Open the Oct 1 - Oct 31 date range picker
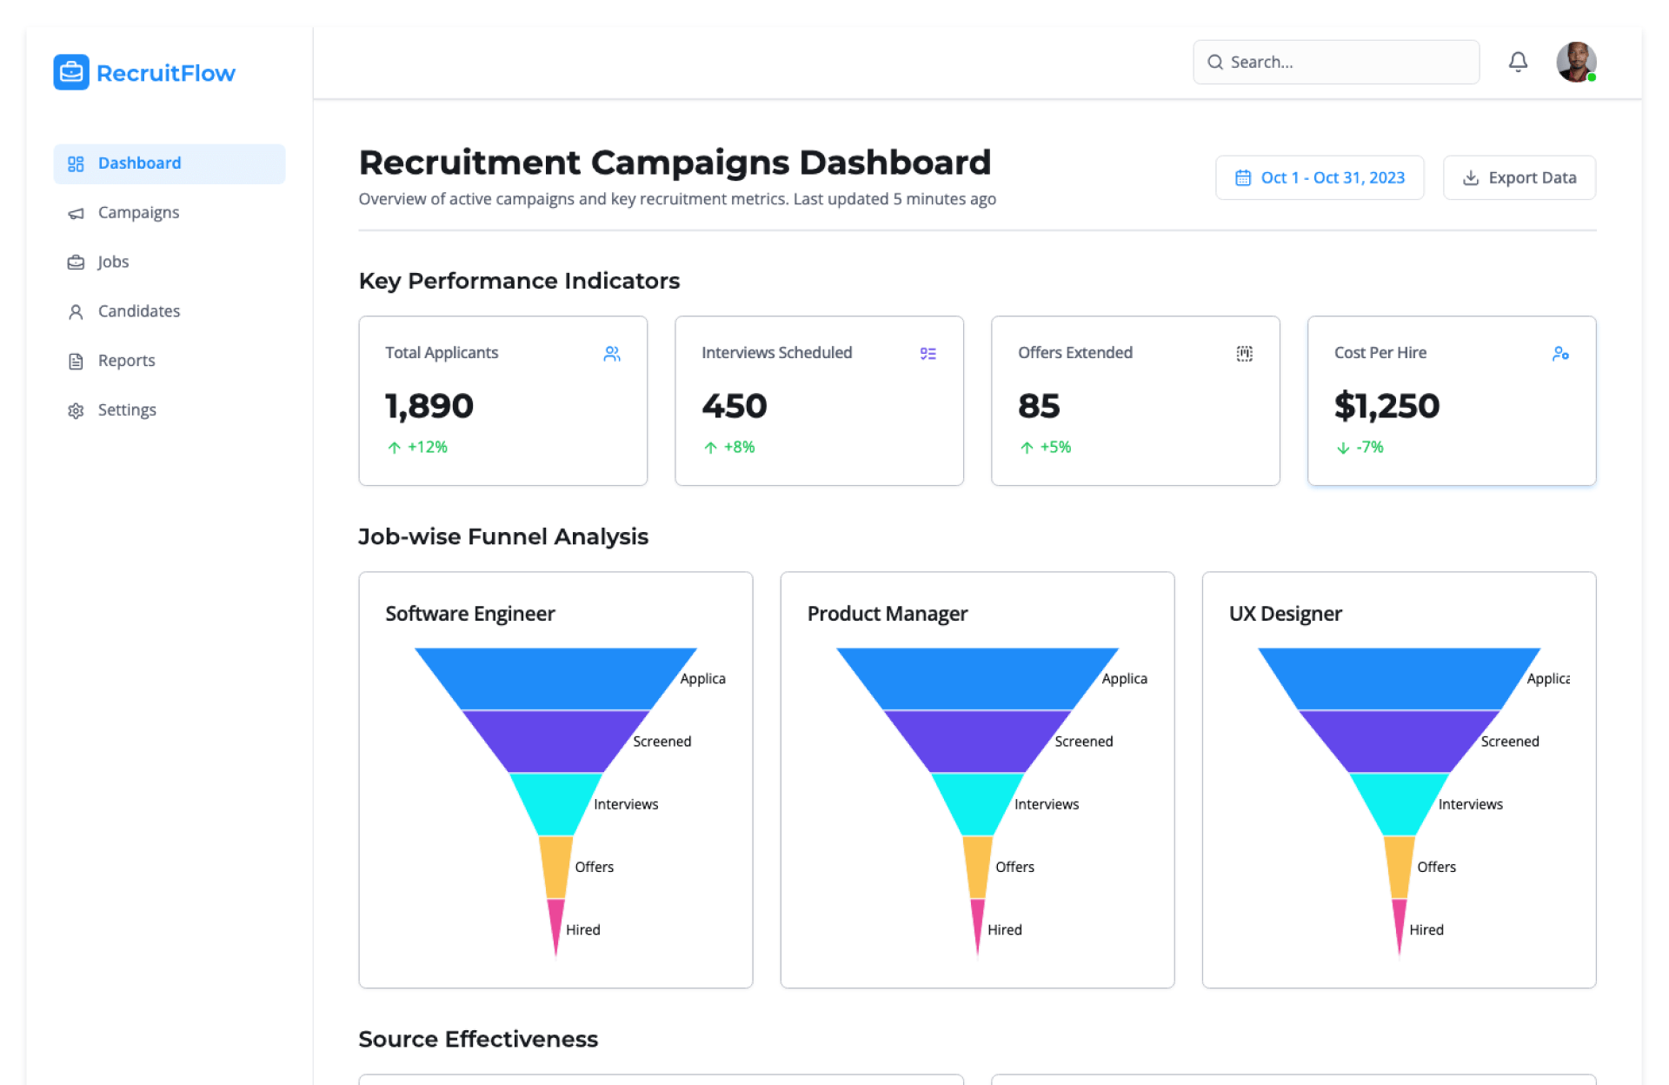The image size is (1669, 1085). [1320, 177]
